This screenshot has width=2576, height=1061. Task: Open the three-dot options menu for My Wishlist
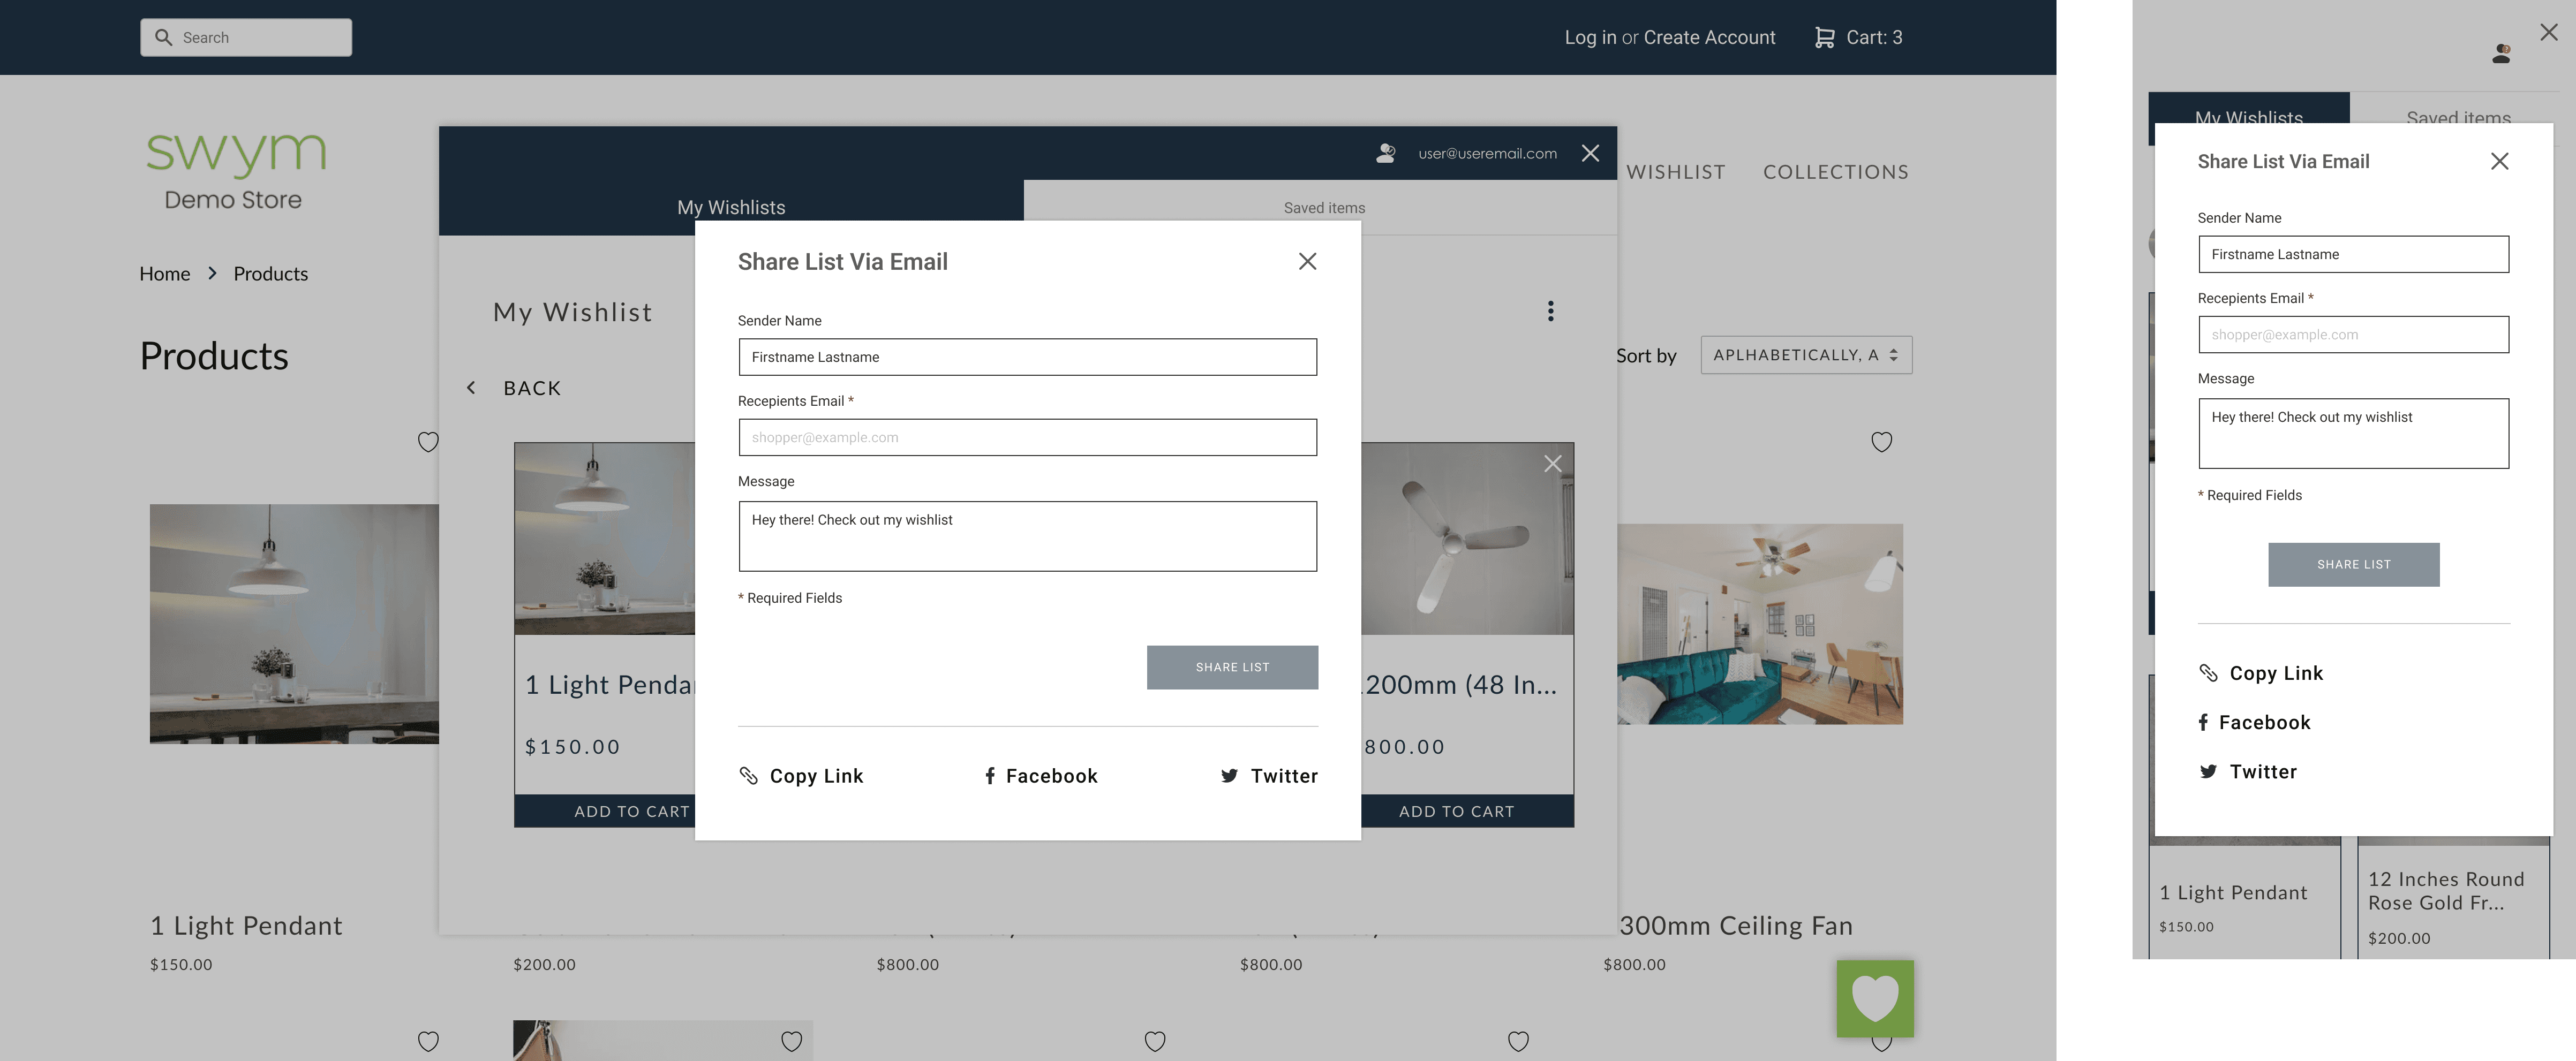[x=1550, y=311]
